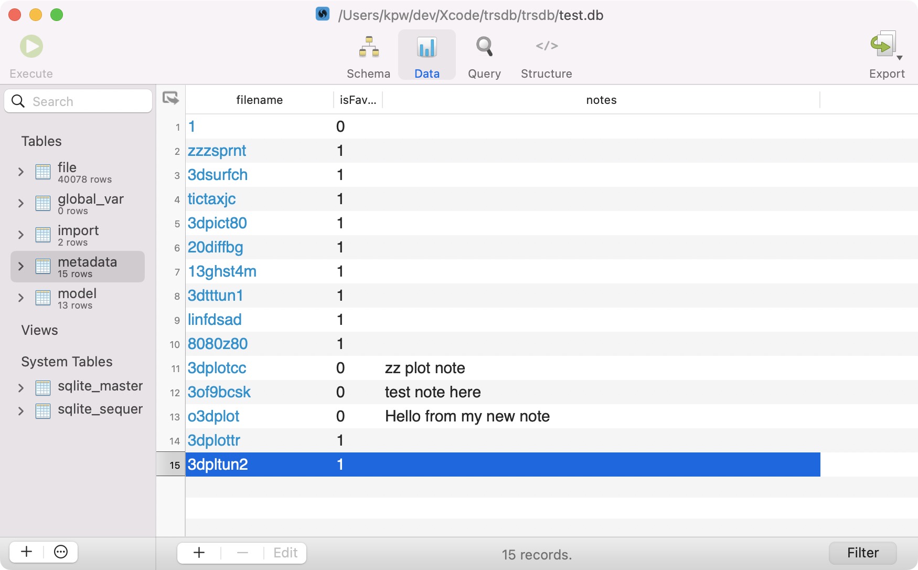
Task: Select the metadata table icon in the sidebar
Action: coord(43,266)
